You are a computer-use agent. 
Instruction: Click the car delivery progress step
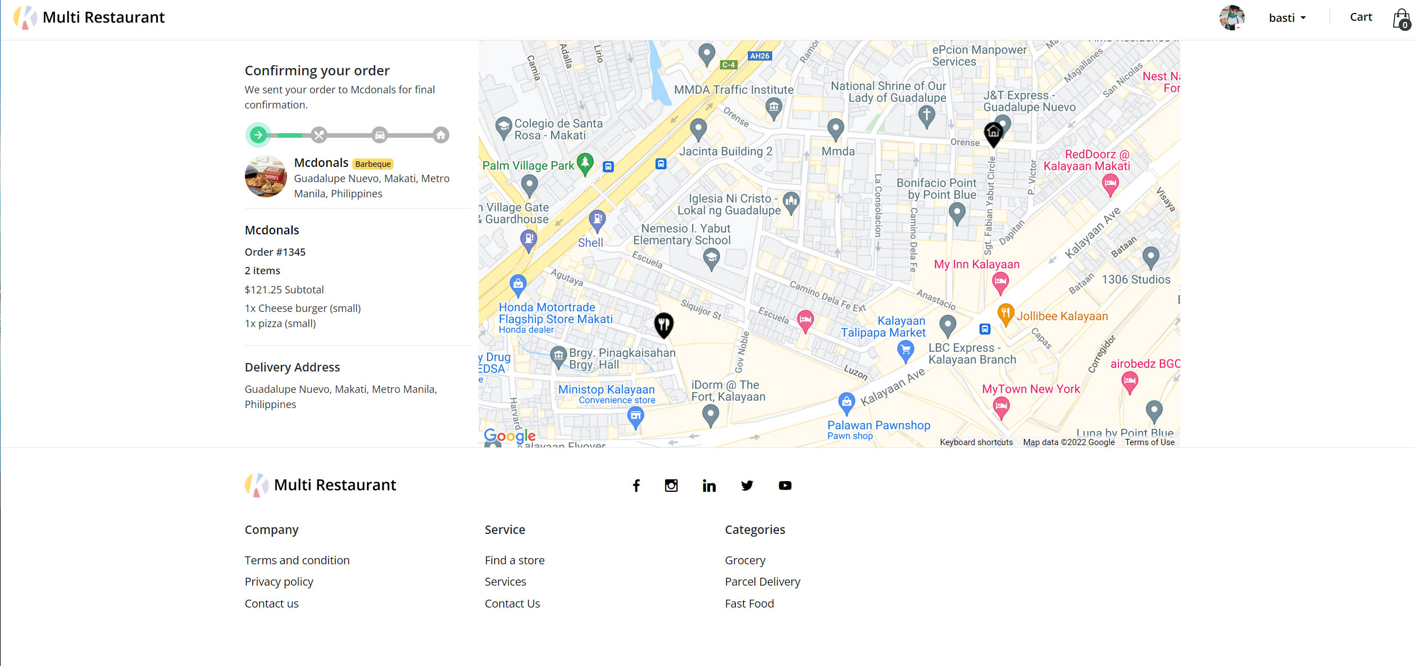(x=380, y=135)
